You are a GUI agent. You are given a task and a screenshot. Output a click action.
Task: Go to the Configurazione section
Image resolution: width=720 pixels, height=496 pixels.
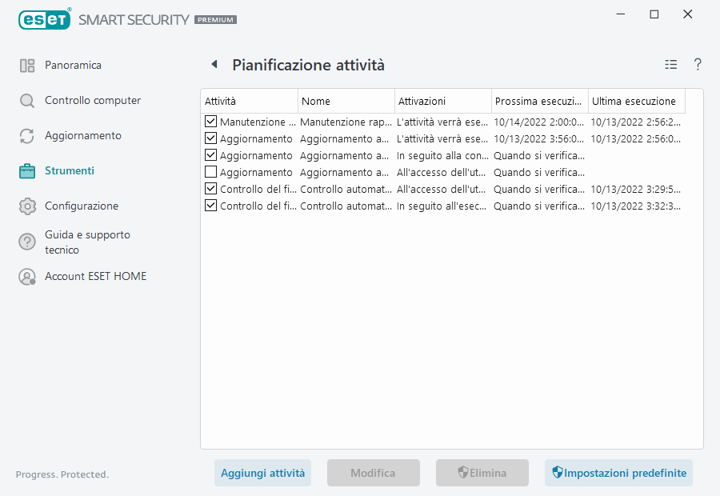(x=82, y=206)
